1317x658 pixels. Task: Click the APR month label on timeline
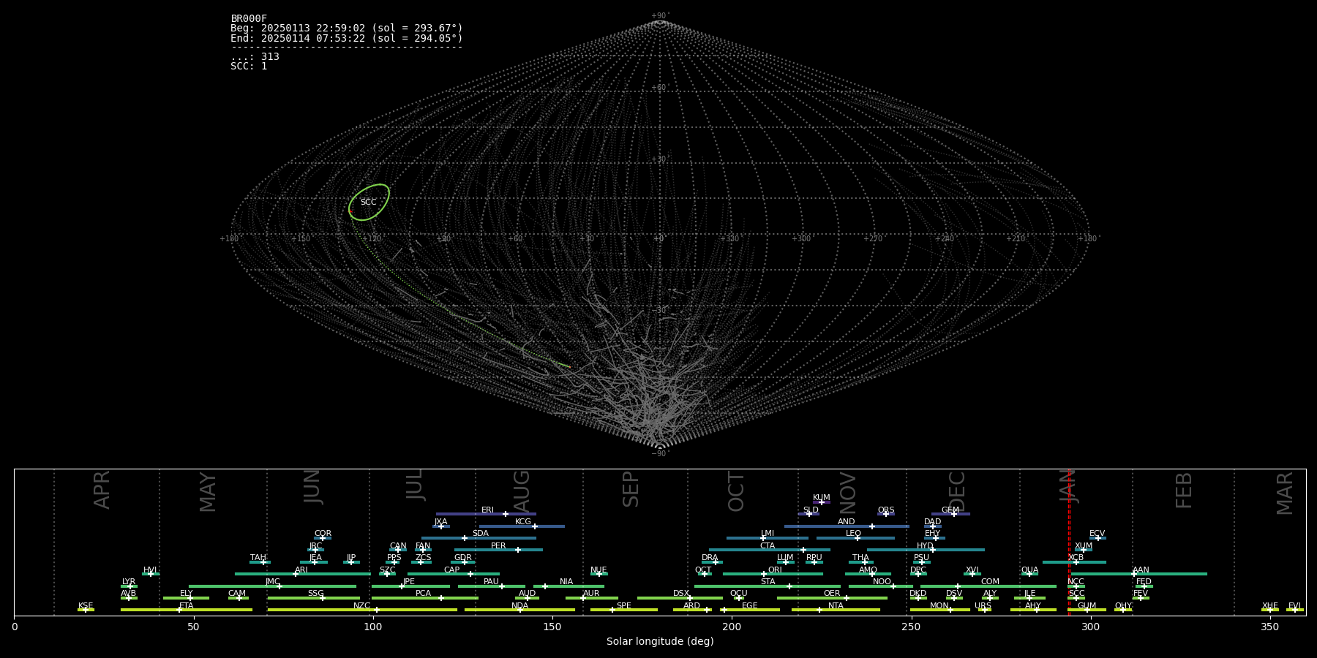102,490
